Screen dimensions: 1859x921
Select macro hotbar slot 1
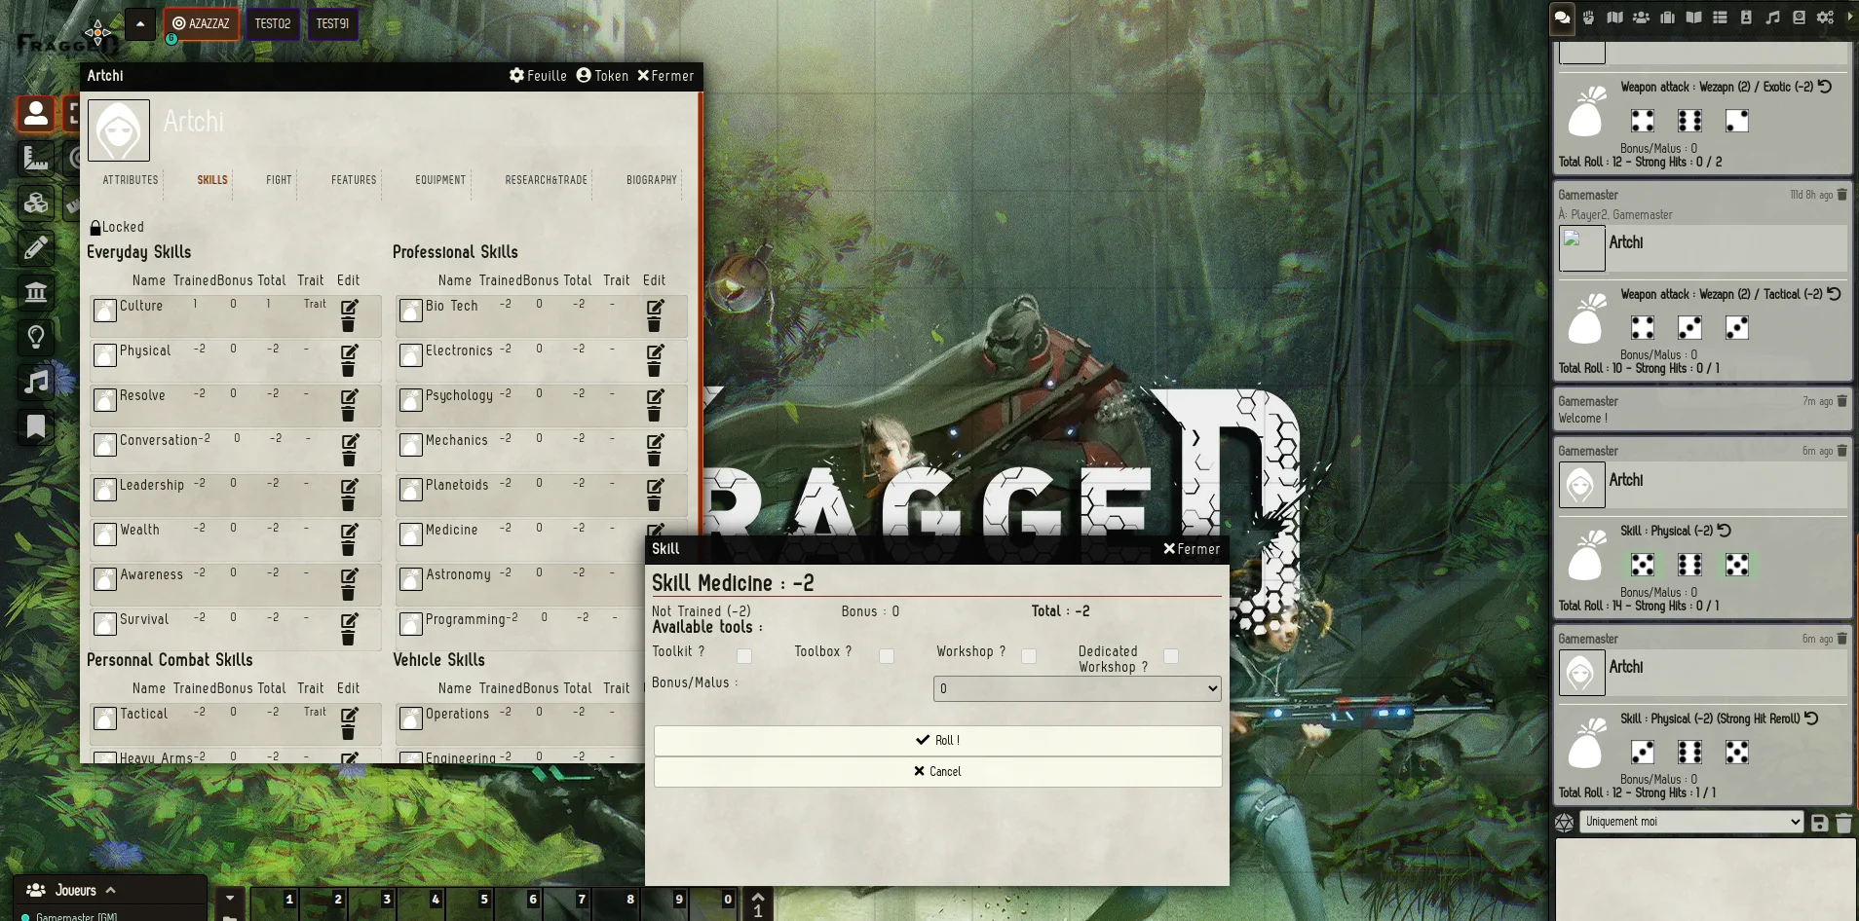click(x=275, y=904)
